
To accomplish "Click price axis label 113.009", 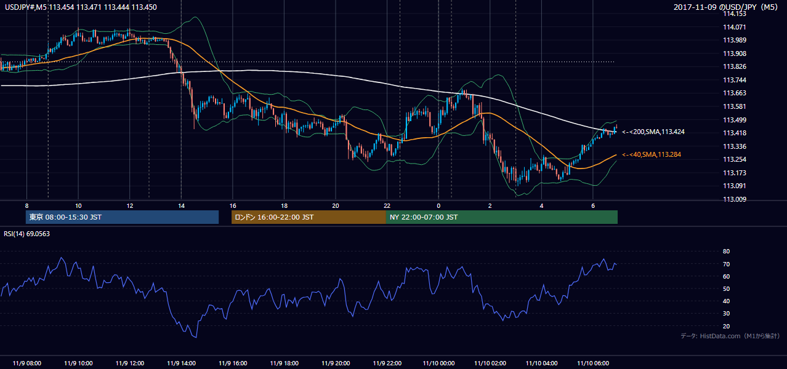I will [x=734, y=199].
